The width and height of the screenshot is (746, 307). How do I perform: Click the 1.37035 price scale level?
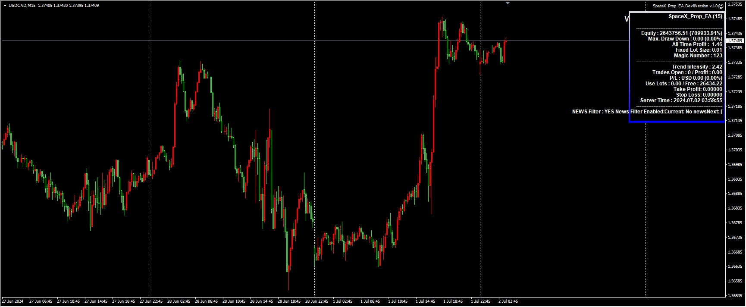[x=734, y=150]
